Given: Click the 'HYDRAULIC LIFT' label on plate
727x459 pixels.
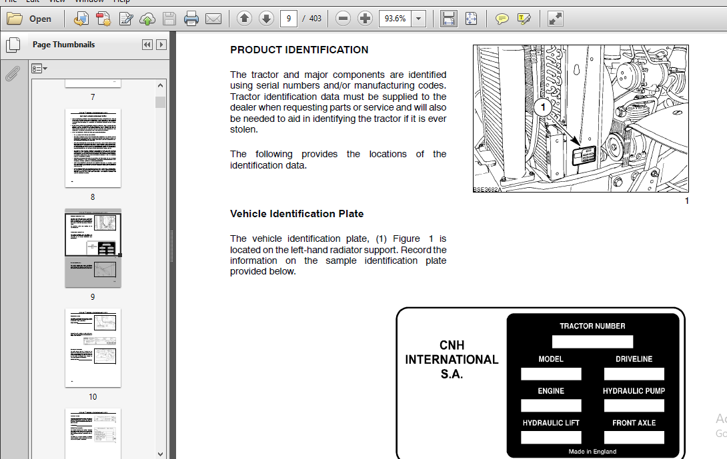Looking at the screenshot, I should [551, 423].
